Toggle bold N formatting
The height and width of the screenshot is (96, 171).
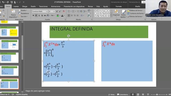[33, 15]
